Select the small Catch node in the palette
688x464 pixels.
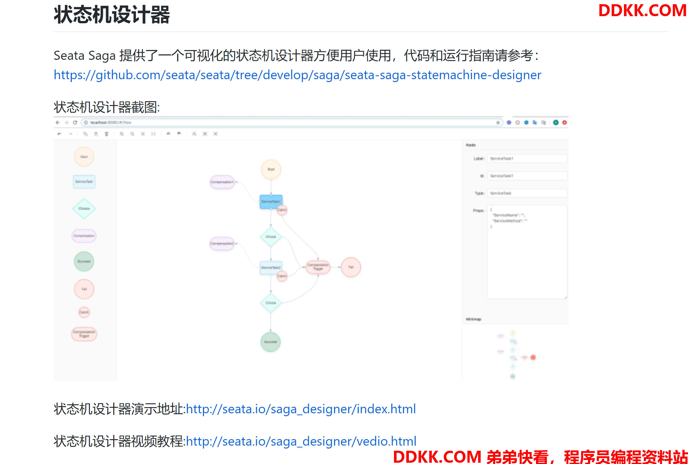[x=84, y=312]
